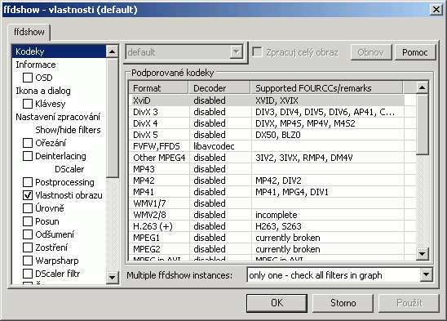Select Nastavení zpracování entry
This screenshot has height=321, width=447.
pyautogui.click(x=58, y=117)
